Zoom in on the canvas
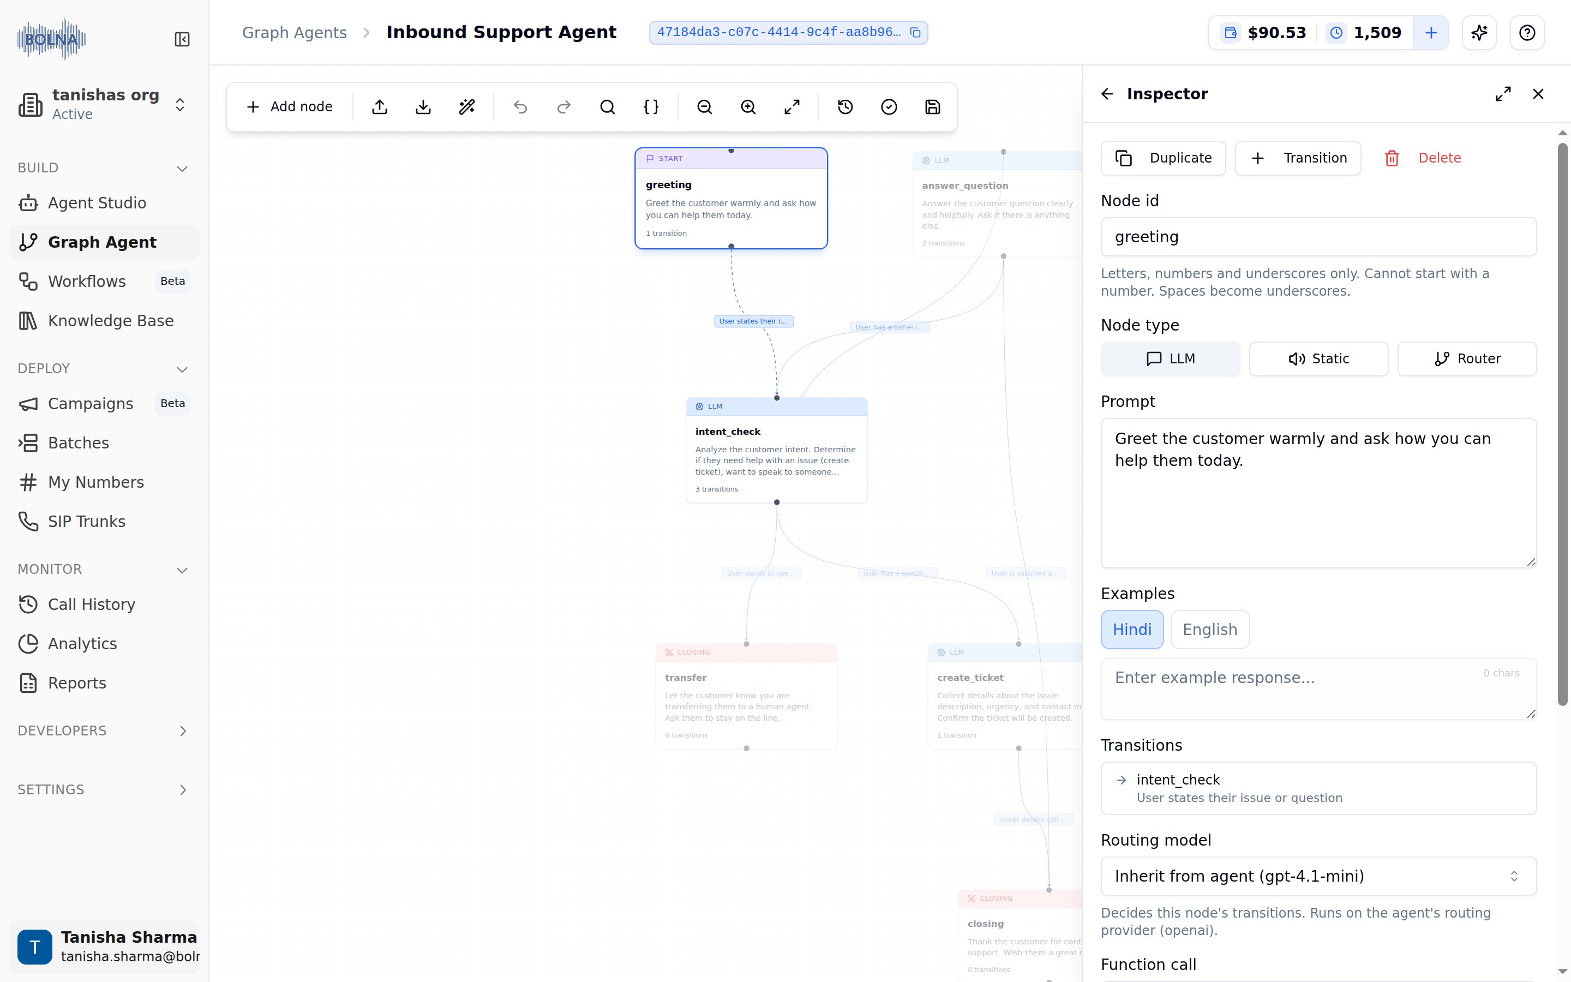The height and width of the screenshot is (982, 1571). coord(748,107)
